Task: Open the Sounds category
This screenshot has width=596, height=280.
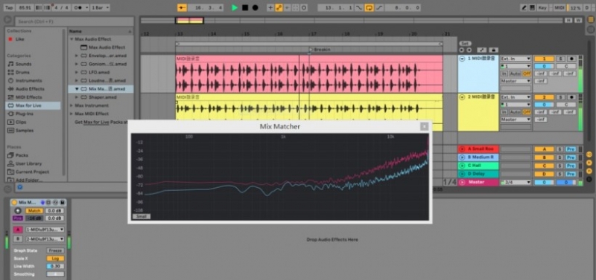Action: tap(23, 64)
